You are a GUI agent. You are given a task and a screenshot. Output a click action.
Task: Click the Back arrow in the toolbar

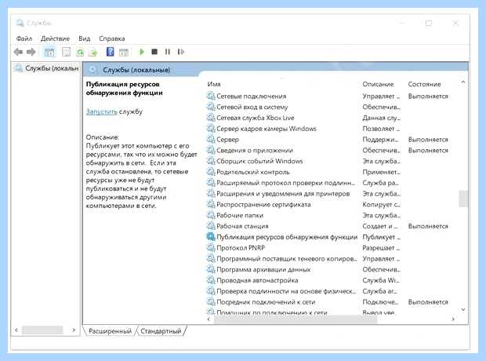(18, 52)
